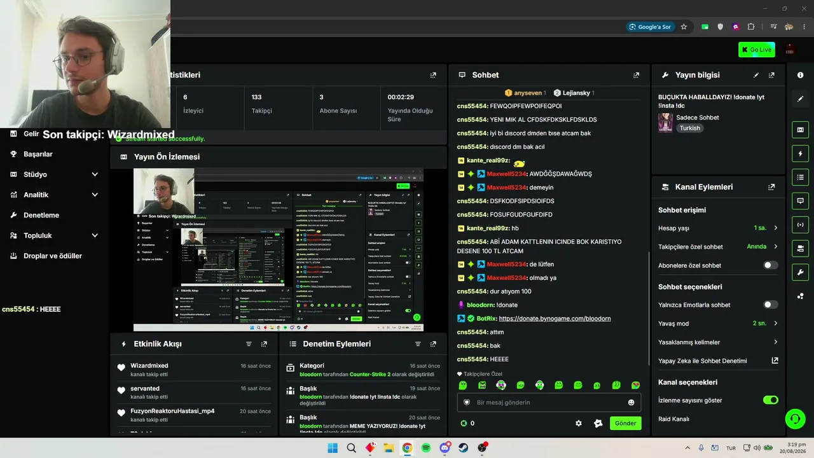Screen dimensions: 814x458
Task: Open the user avatar menu beside Go Live
Action: coord(790,50)
